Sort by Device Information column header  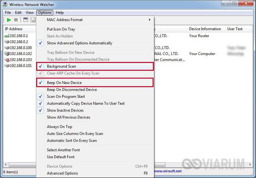click(206, 29)
